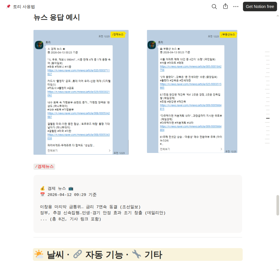Viewport: 280px width, 273px height.
Task: Click the scrollbar down arrow
Action: 278,270
